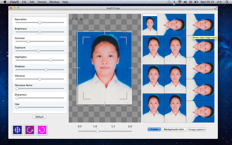Open the Apple menu
This screenshot has height=145, width=232.
5,2
